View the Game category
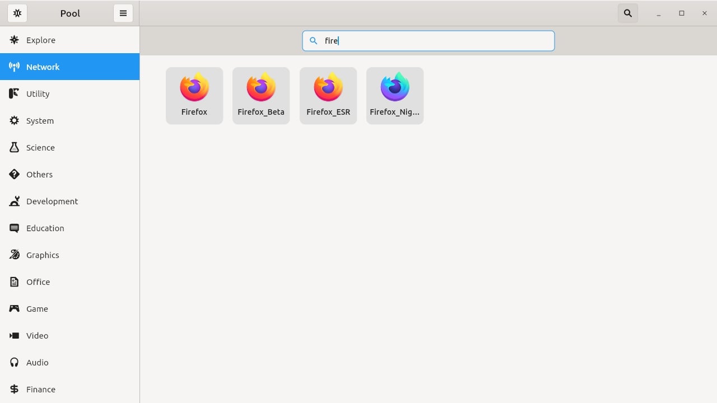Screen dimensions: 717x403 pos(69,308)
